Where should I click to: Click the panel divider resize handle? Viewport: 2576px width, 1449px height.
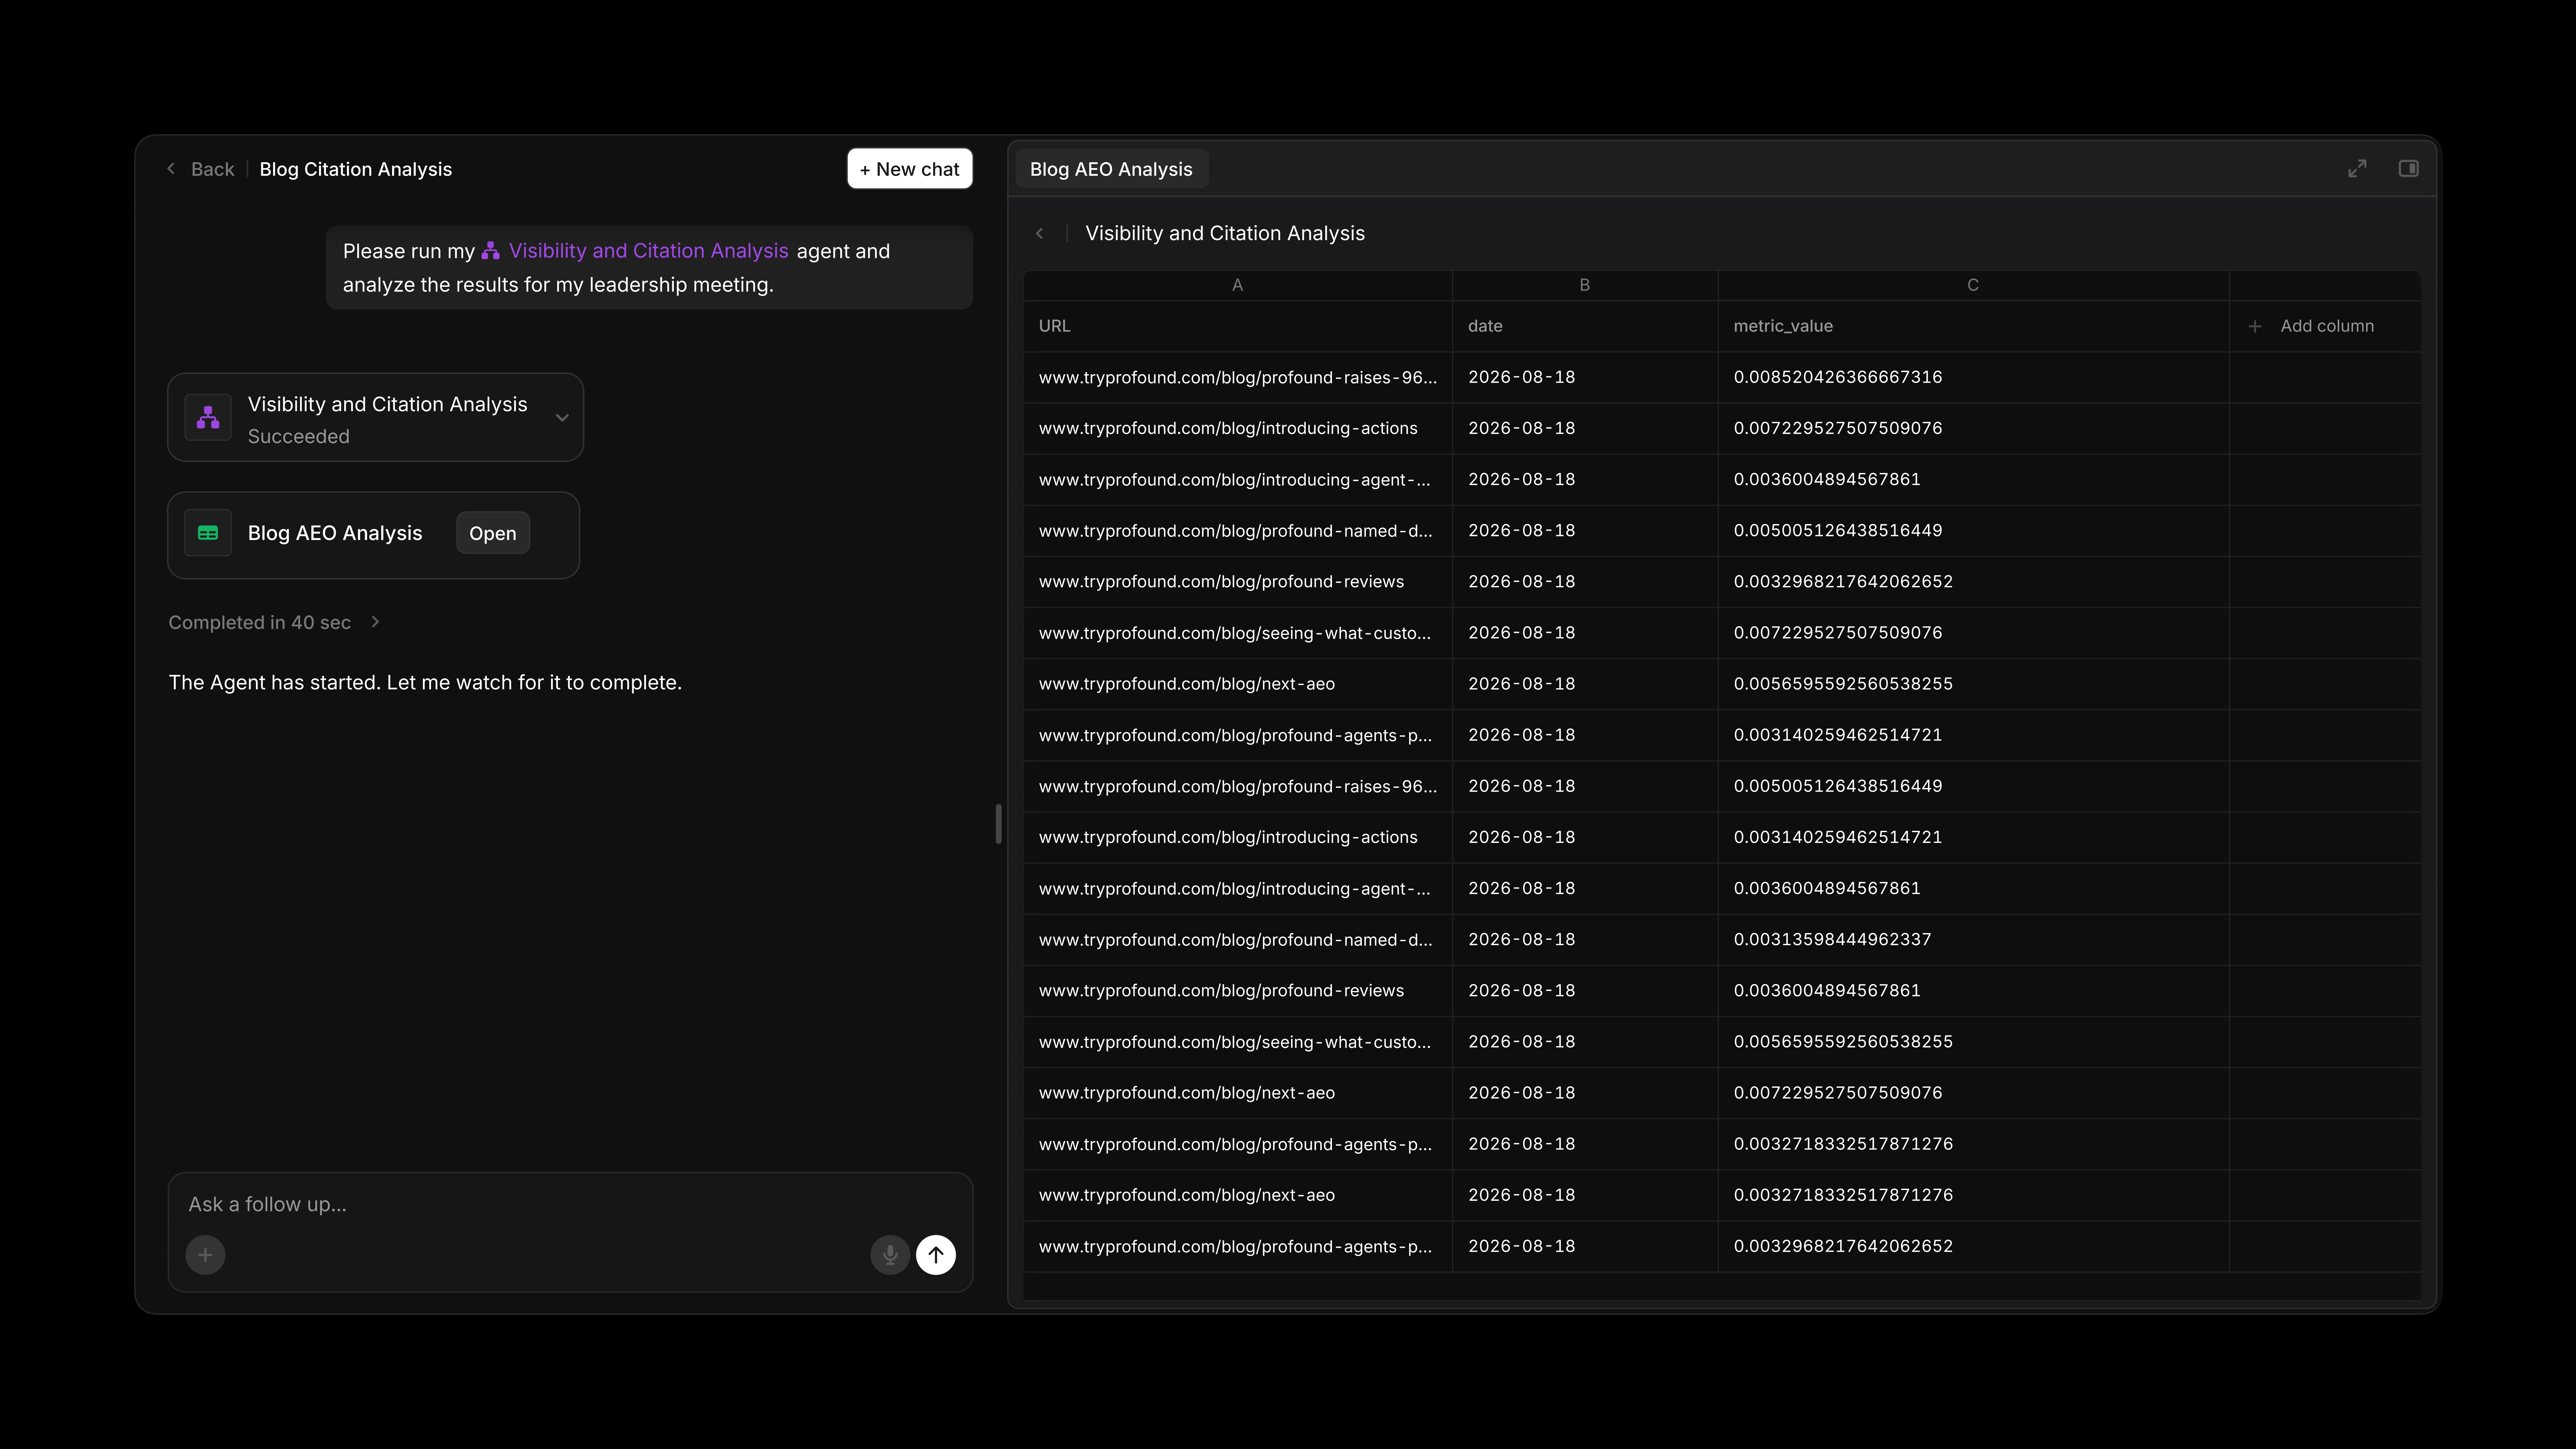pyautogui.click(x=998, y=824)
